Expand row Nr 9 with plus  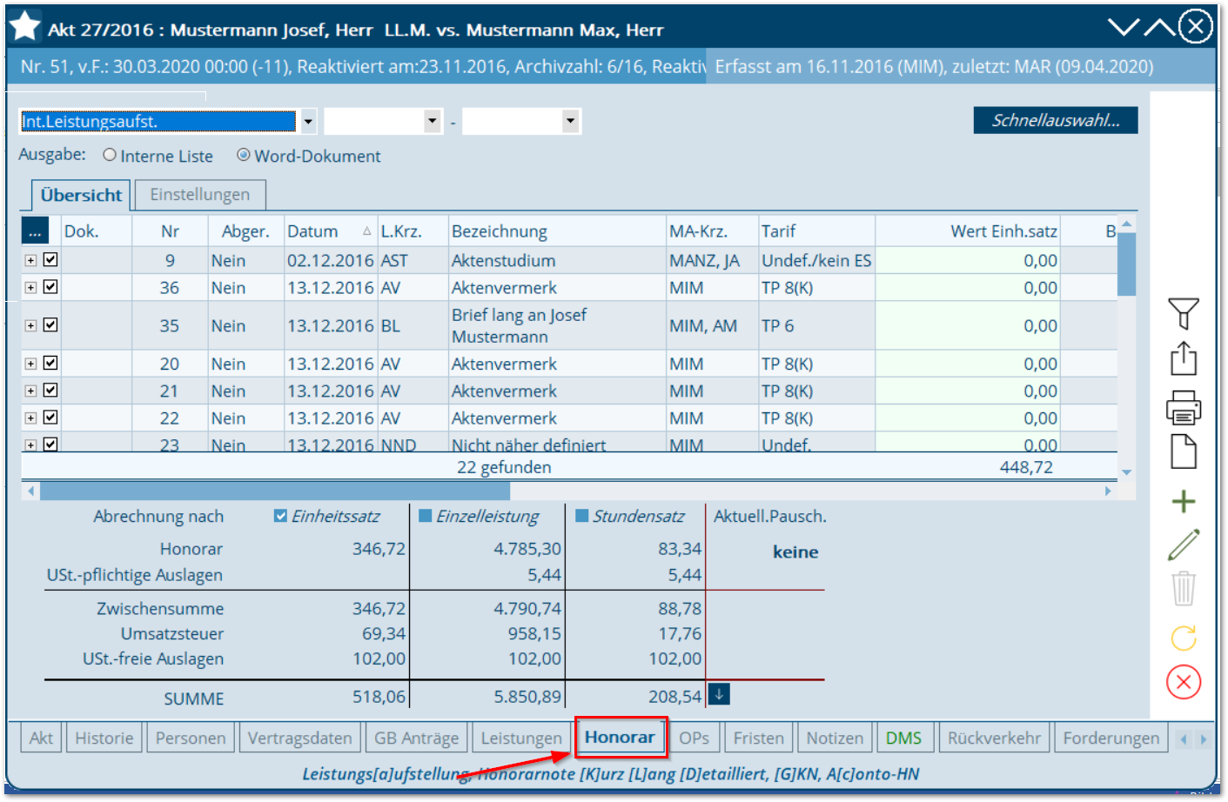click(x=30, y=260)
